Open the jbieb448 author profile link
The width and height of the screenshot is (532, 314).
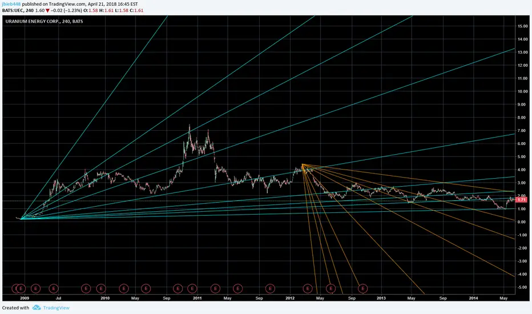click(x=11, y=5)
